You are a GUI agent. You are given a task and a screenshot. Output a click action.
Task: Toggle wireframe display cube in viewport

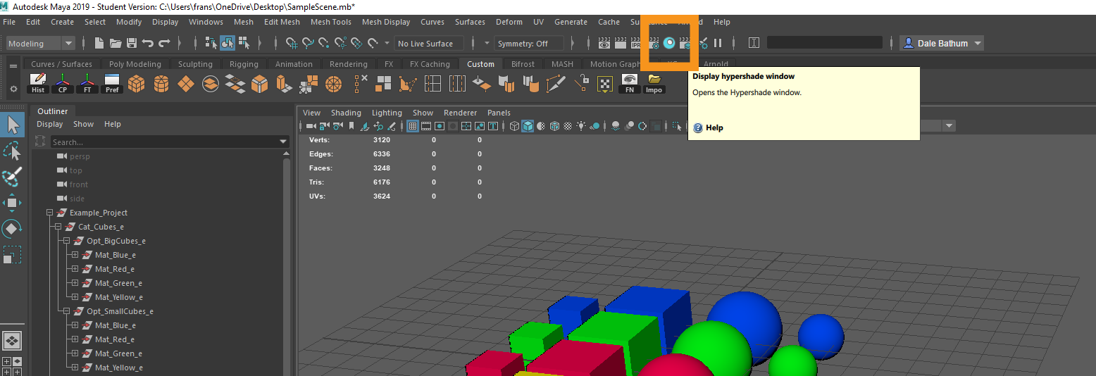pyautogui.click(x=514, y=126)
